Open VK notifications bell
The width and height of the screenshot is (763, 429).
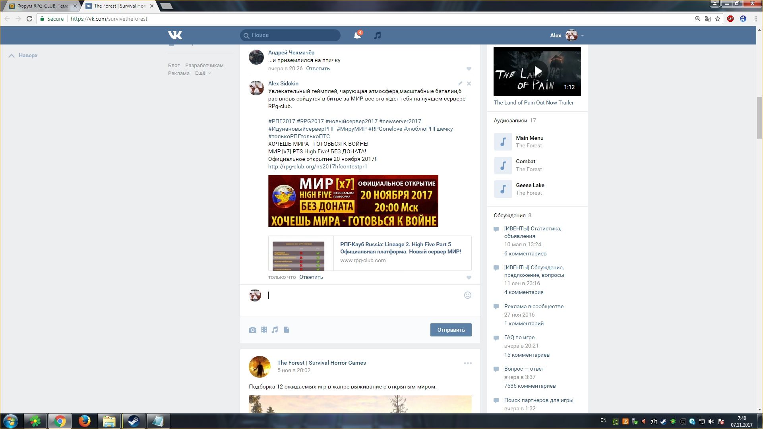(x=357, y=35)
